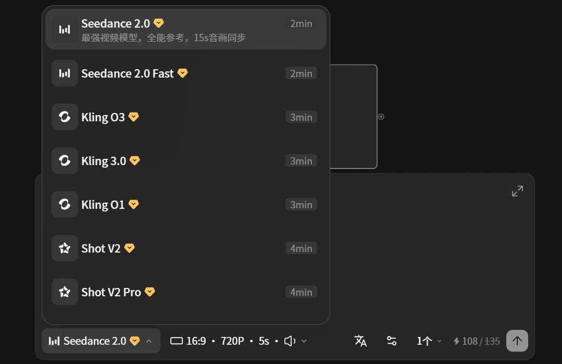Click the Kling O3 model icon
This screenshot has width=562, height=364.
click(x=64, y=117)
